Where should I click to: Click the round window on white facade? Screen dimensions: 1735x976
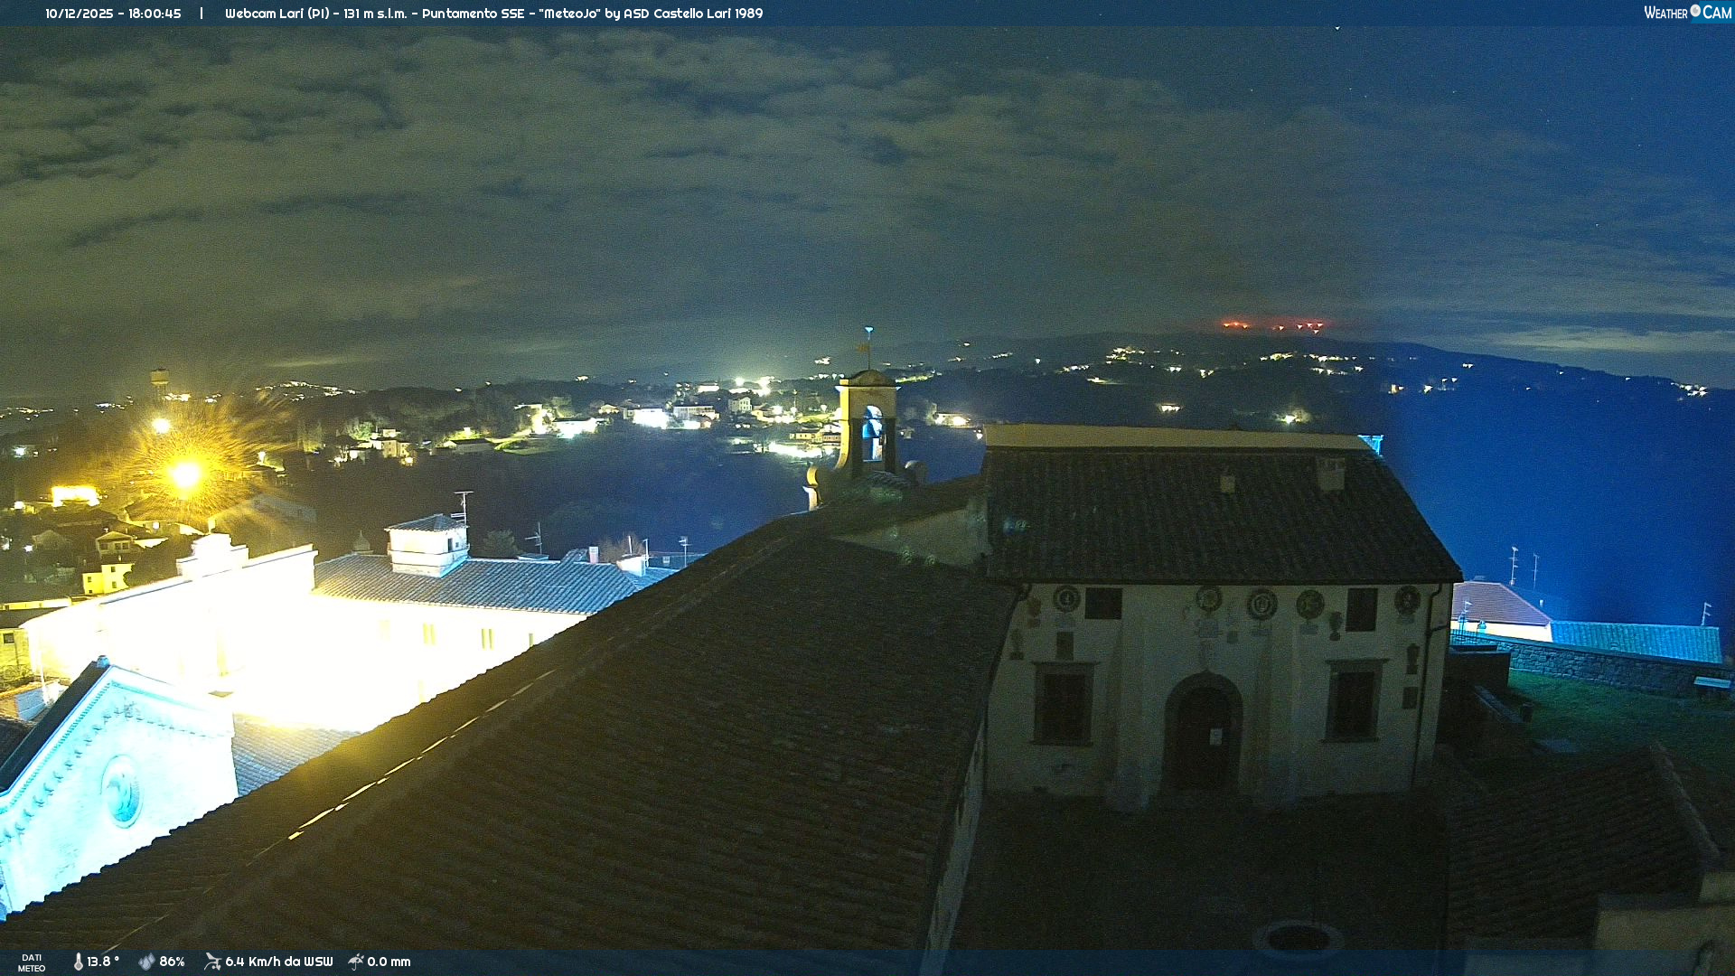coord(121,791)
